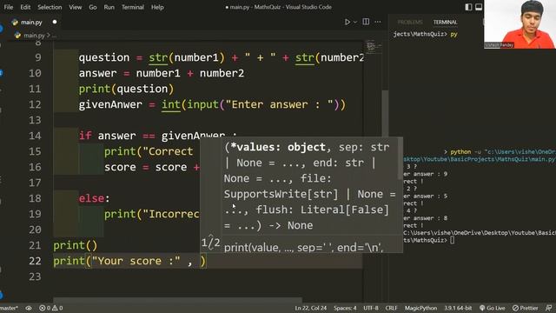Select language mode MagicPython
The width and height of the screenshot is (556, 313).
420,308
